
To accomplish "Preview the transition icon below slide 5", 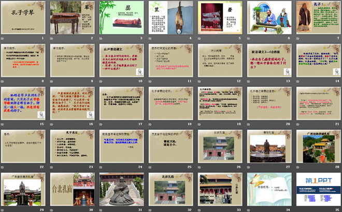I will [199, 39].
